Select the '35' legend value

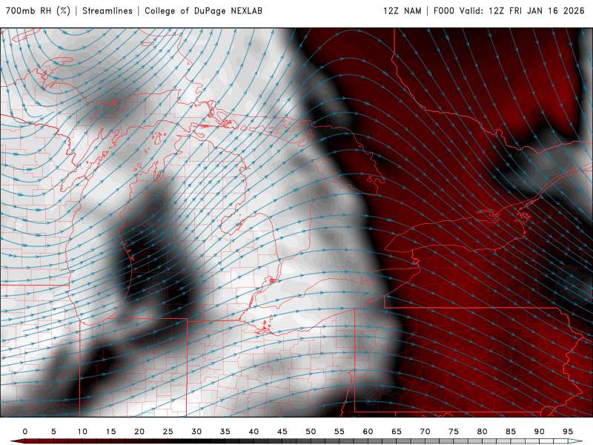tap(225, 432)
